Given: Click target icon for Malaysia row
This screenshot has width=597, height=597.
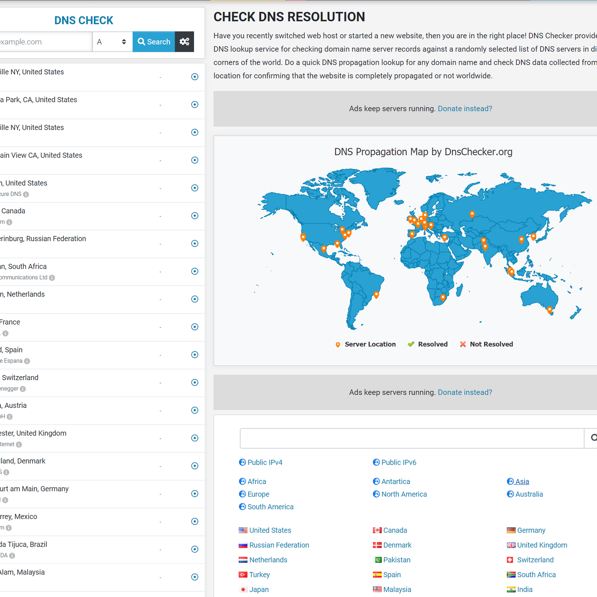Looking at the screenshot, I should pyautogui.click(x=195, y=577).
